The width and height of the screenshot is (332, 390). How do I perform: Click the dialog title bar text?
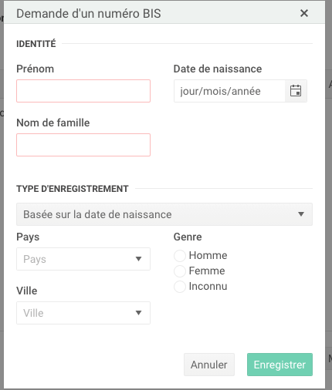coord(89,13)
